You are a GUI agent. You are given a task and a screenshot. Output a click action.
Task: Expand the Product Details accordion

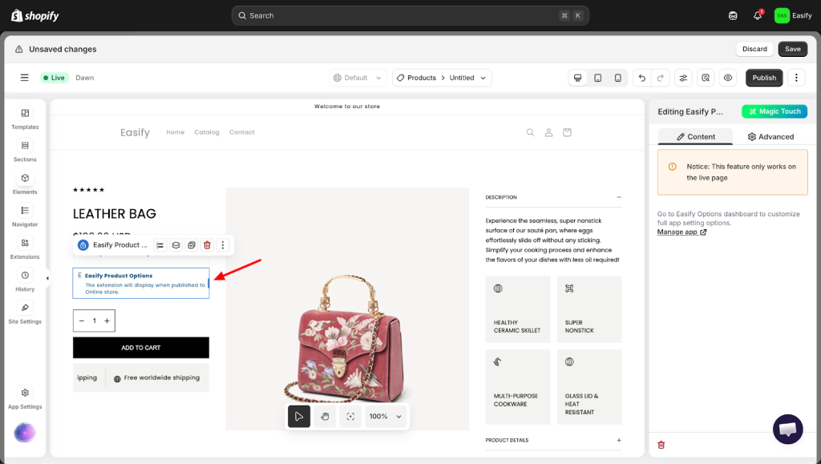(x=618, y=440)
